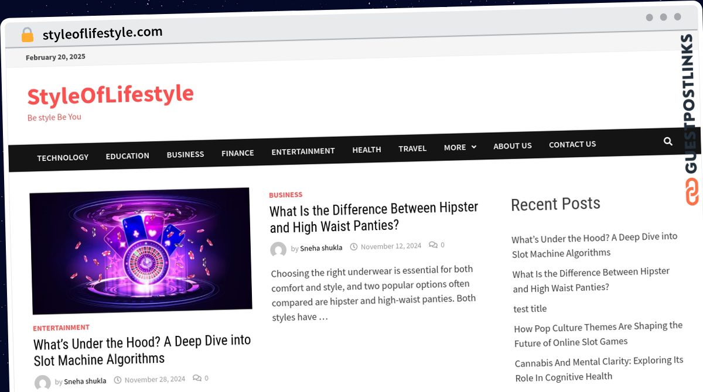Image resolution: width=703 pixels, height=392 pixels.
Task: Open the TRAVEL menu item
Action: pos(412,149)
